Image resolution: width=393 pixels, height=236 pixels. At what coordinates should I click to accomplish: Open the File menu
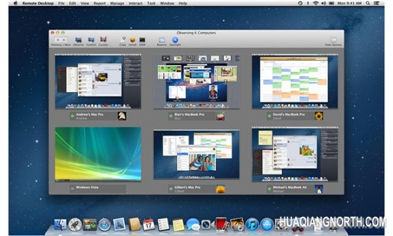tap(61, 3)
